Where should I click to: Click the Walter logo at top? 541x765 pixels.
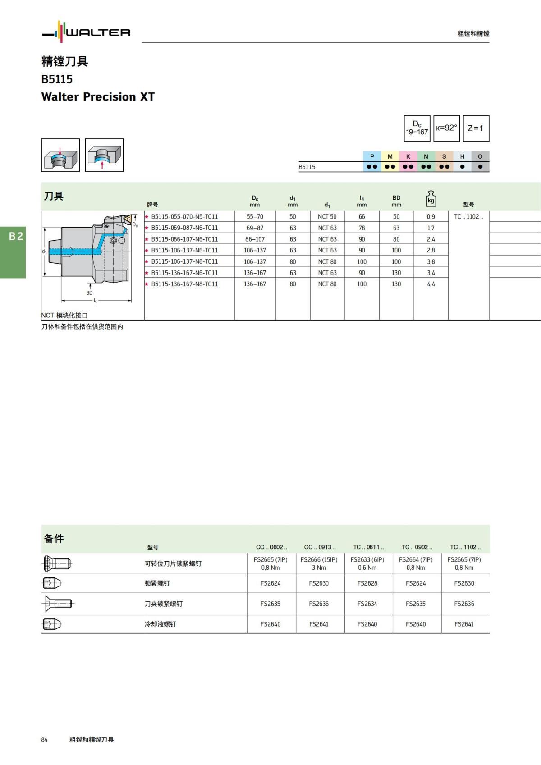86,32
